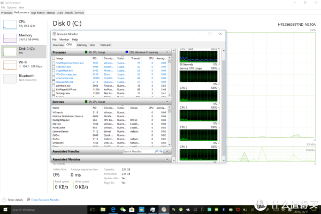The height and width of the screenshot is (214, 321).
Task: Open the Options menu in Task Manager
Action: 12,7
